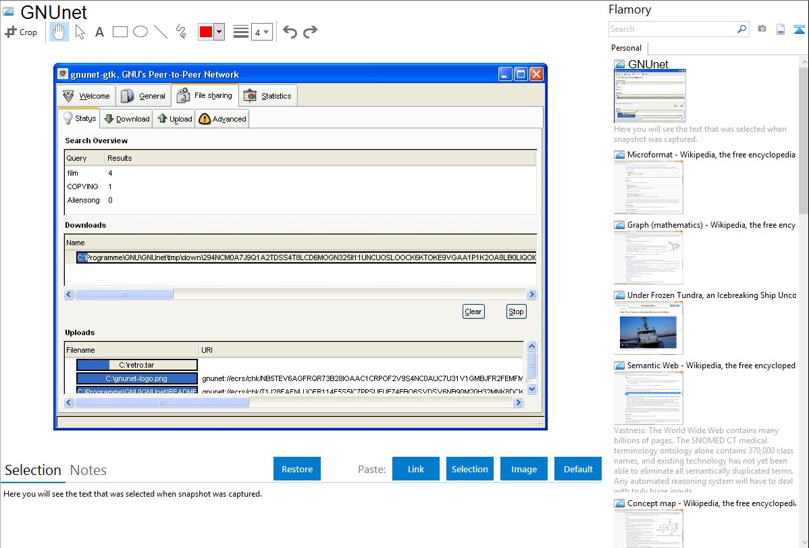Click the Concept map - Wikipedia snapshot title
Screen dimensions: 809x548
tap(711, 503)
